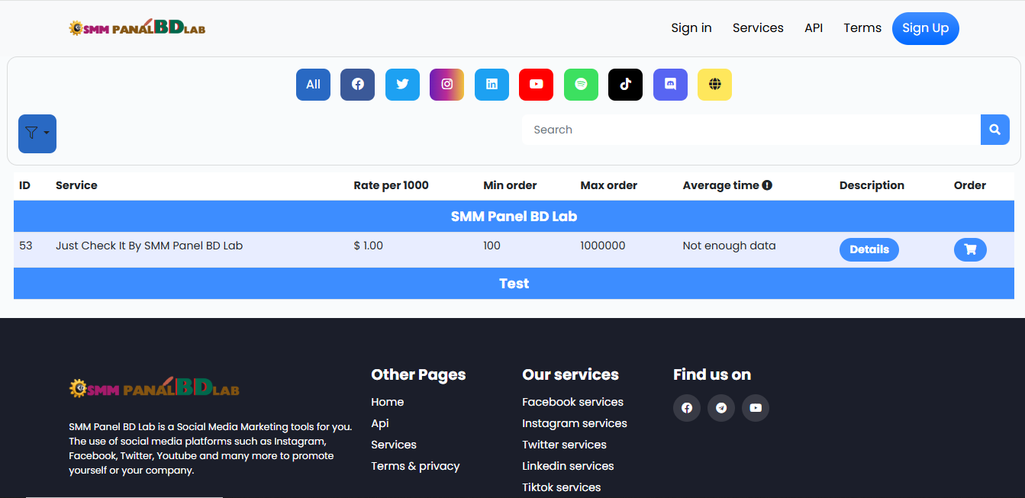Show YouTube services via red icon
Viewport: 1025px width, 498px height.
point(536,85)
